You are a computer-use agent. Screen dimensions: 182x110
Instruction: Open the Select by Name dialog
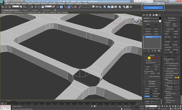[x=25, y=7]
